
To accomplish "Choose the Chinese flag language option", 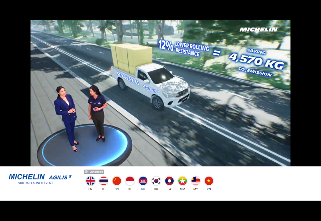I will [117, 181].
